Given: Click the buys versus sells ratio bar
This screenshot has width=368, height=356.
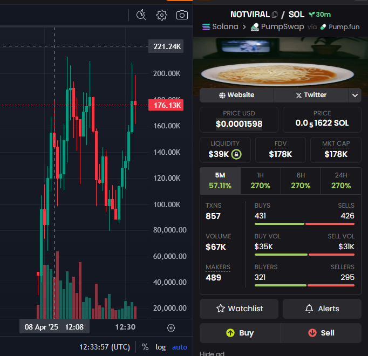Looking at the screenshot, I should 304,224.
